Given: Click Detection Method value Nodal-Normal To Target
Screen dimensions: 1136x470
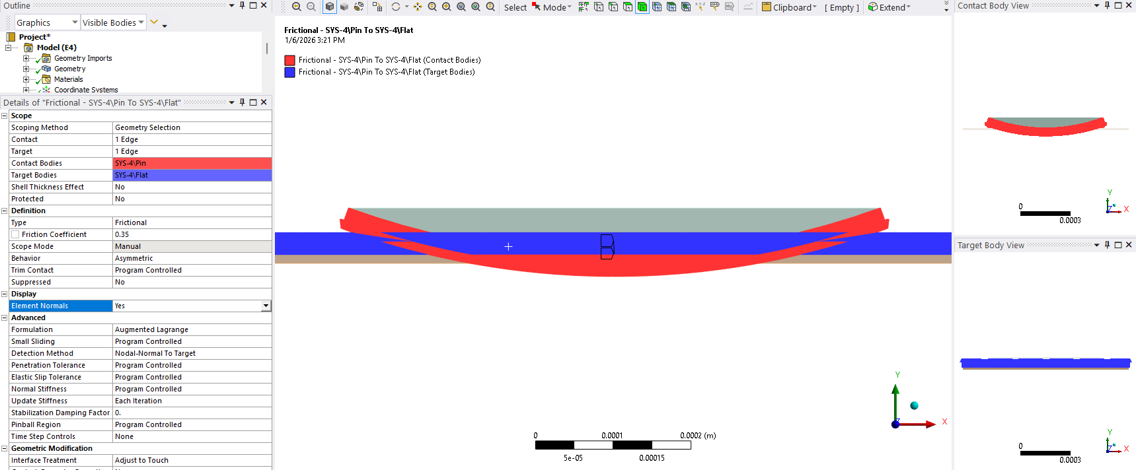Looking at the screenshot, I should pyautogui.click(x=192, y=353).
